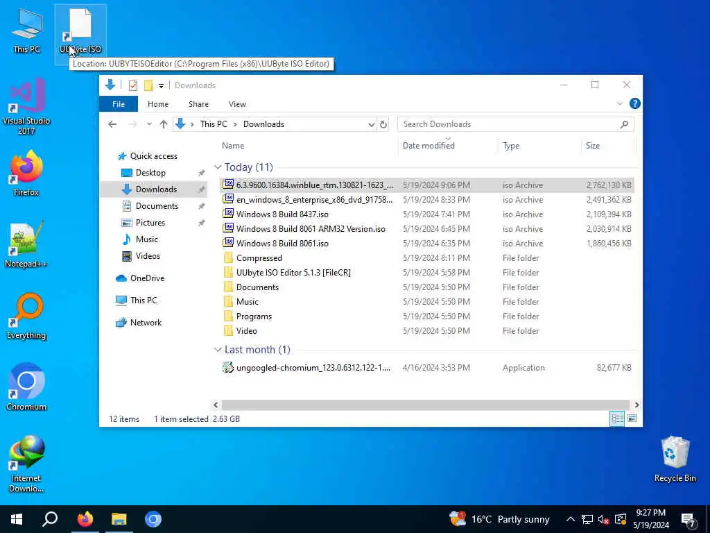
Task: Open the File ribbon tab
Action: coord(118,104)
